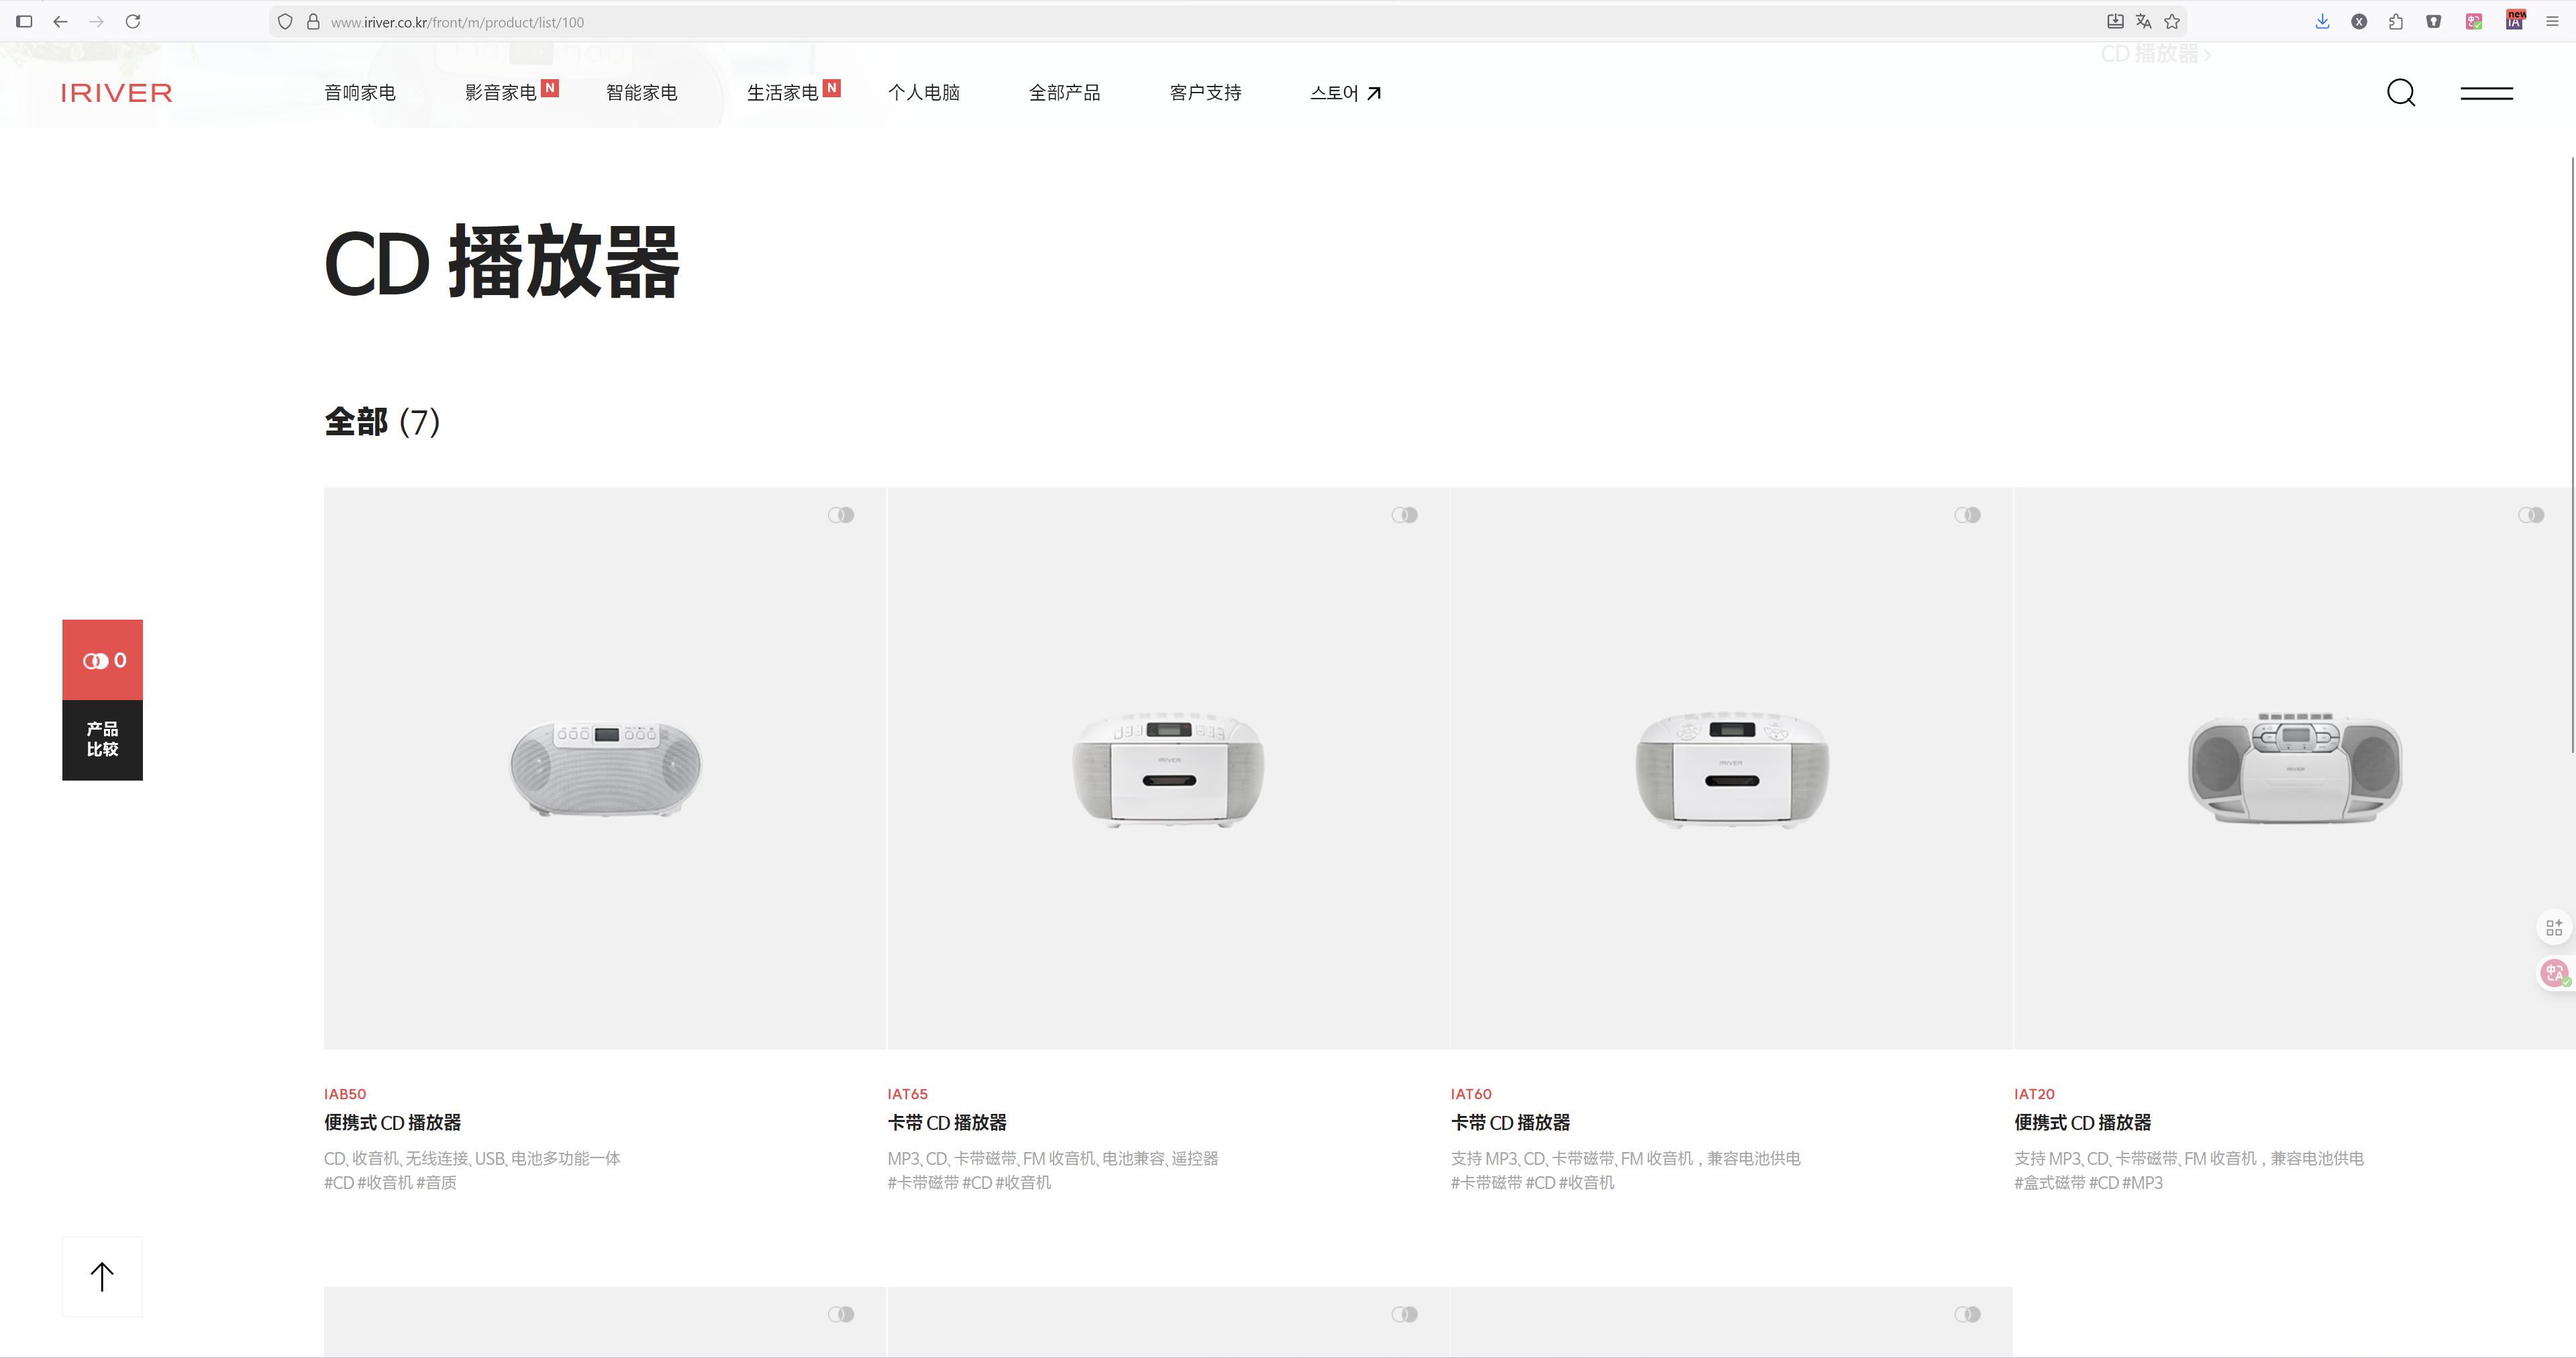Expand the 影音家电 navigation menu
This screenshot has width=2576, height=1358.
(501, 93)
